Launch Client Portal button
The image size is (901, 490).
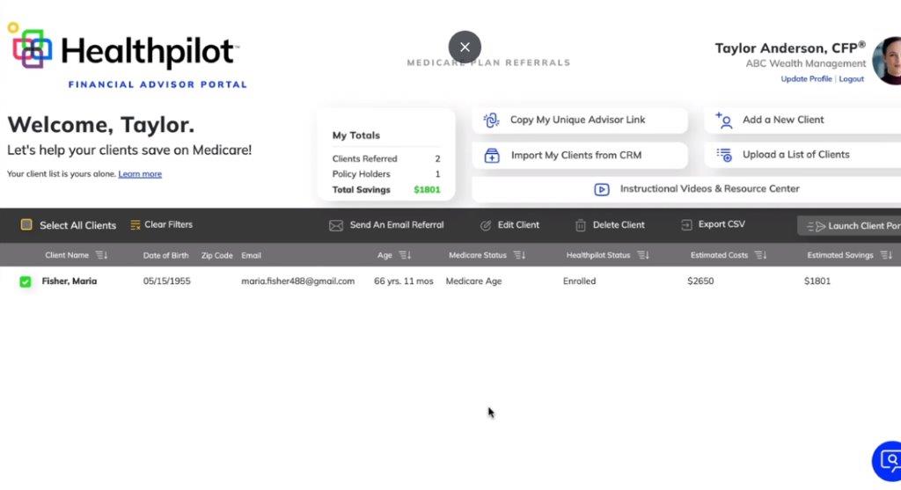(849, 226)
